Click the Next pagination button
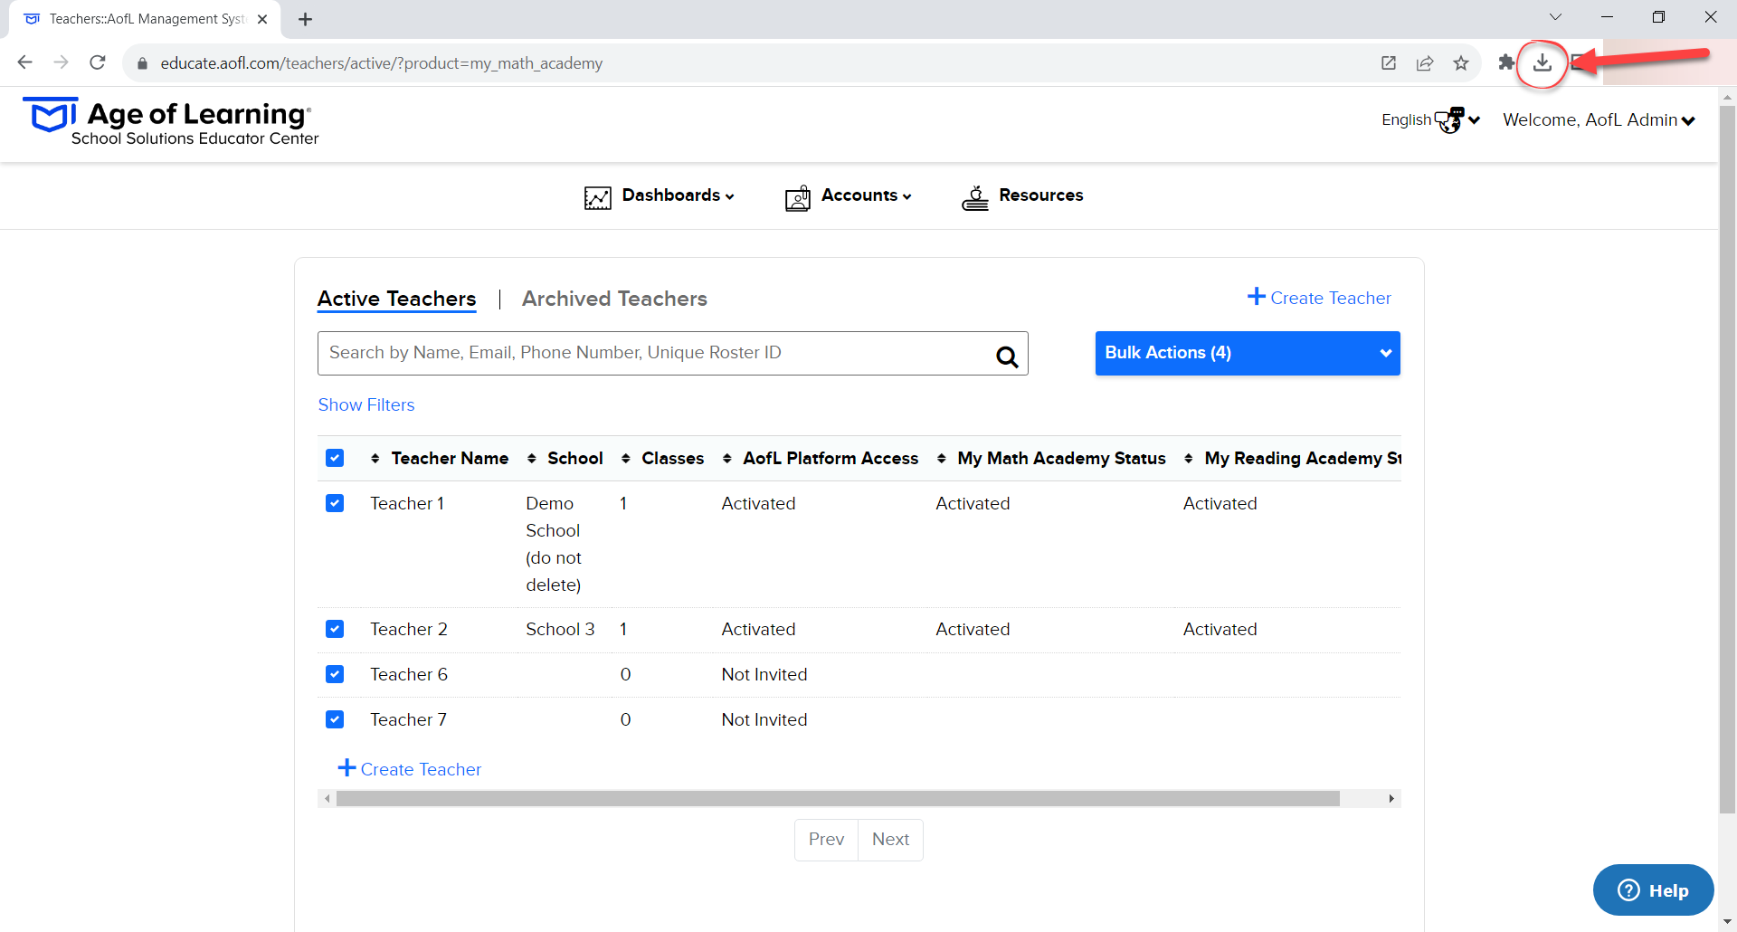The width and height of the screenshot is (1737, 932). pyautogui.click(x=890, y=840)
